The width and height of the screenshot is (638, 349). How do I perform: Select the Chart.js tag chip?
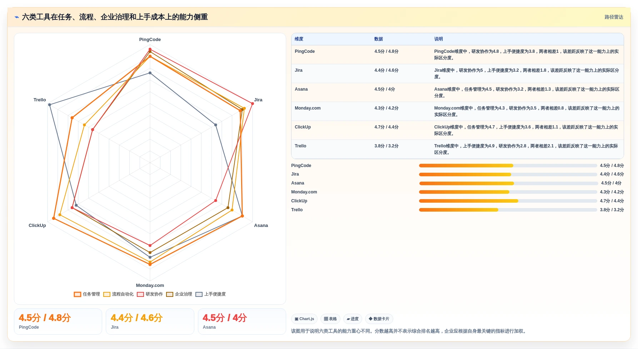point(304,319)
